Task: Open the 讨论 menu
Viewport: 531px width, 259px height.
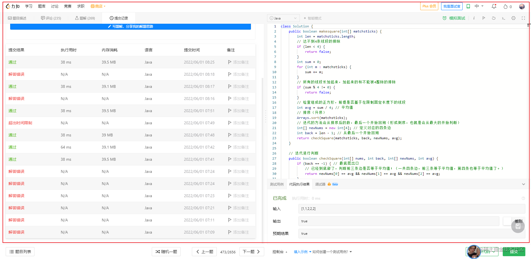Action: pos(55,6)
